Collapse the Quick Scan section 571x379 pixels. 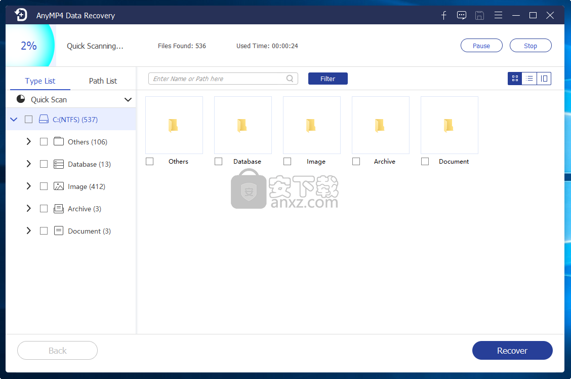pyautogui.click(x=128, y=99)
